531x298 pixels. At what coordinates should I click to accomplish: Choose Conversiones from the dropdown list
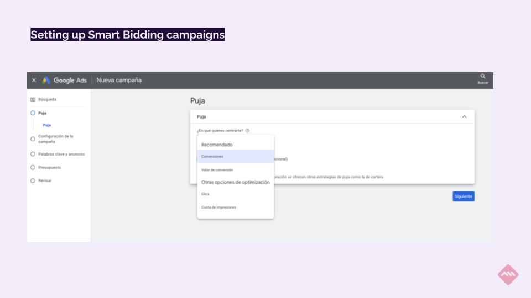pos(236,157)
